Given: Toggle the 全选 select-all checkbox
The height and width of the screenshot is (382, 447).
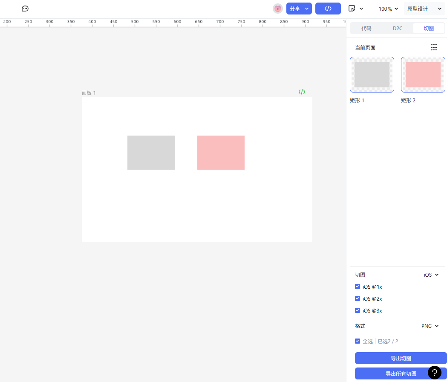Looking at the screenshot, I should point(358,341).
